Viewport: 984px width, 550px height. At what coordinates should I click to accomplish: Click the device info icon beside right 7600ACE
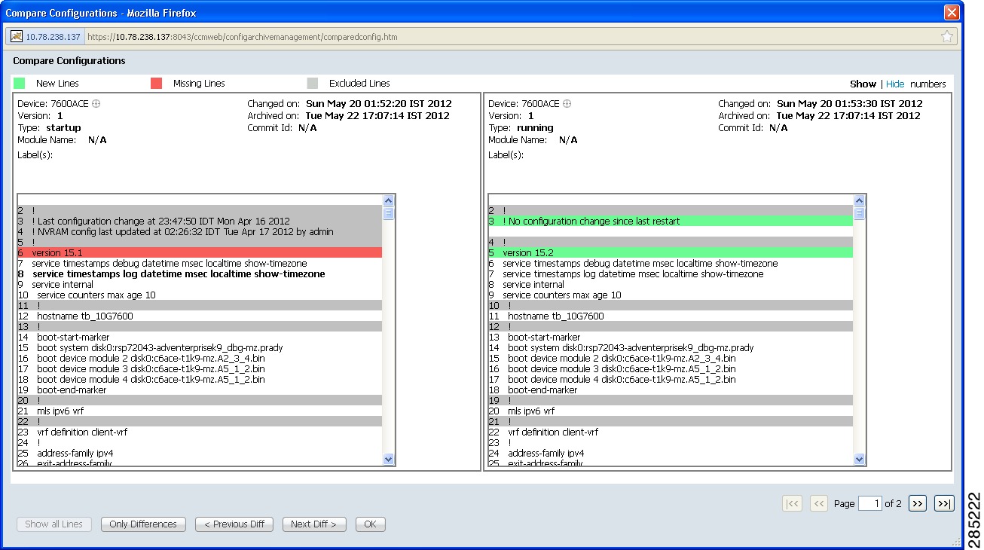coord(567,104)
